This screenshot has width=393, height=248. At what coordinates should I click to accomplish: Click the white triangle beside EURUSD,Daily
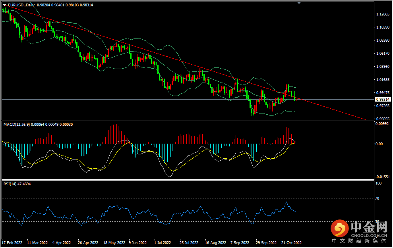click(4, 5)
